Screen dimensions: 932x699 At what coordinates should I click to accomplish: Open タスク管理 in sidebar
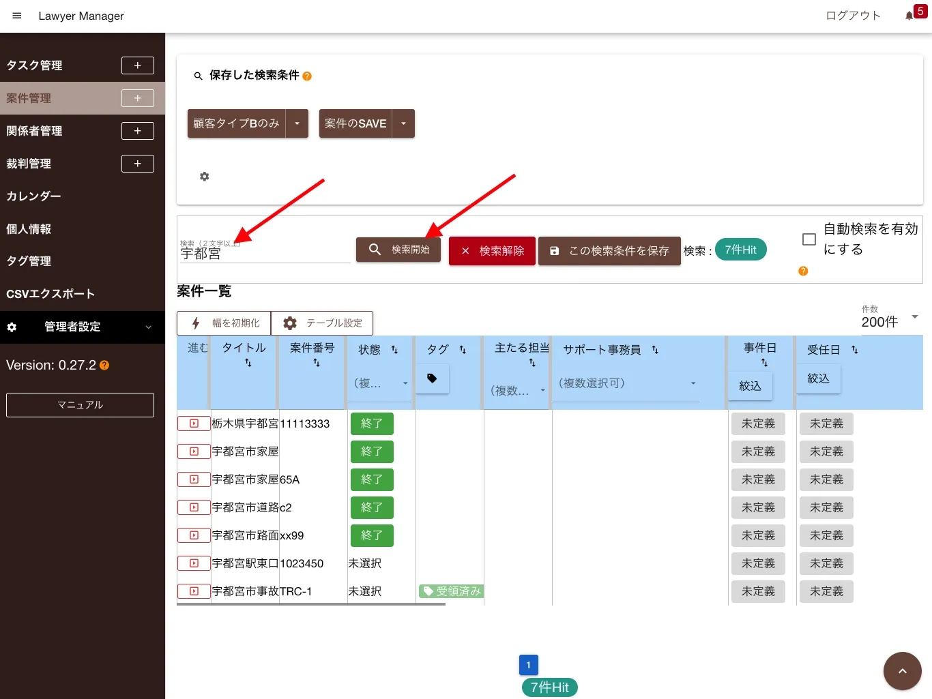pos(34,65)
